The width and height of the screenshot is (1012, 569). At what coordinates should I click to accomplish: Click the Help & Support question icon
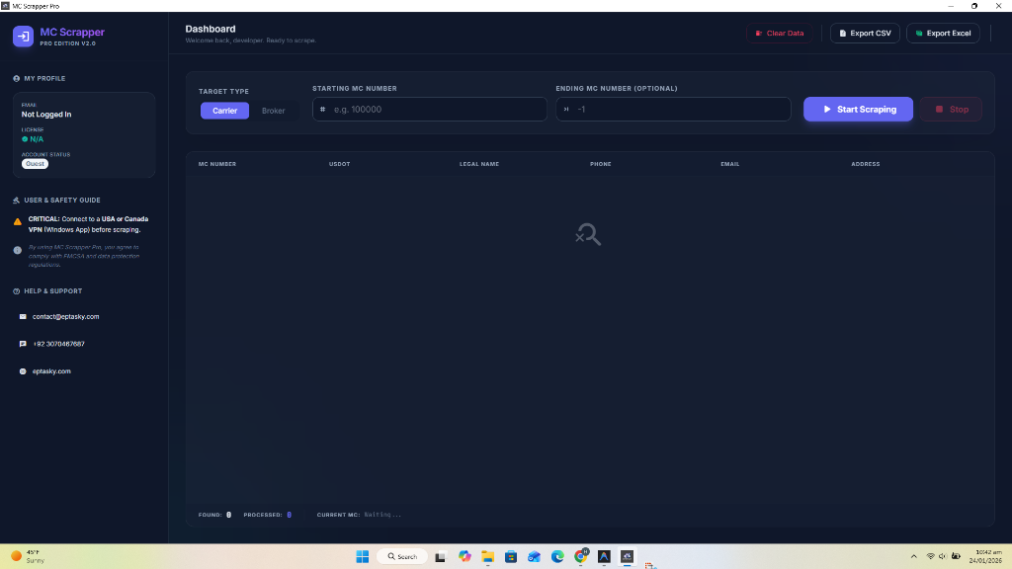16,291
